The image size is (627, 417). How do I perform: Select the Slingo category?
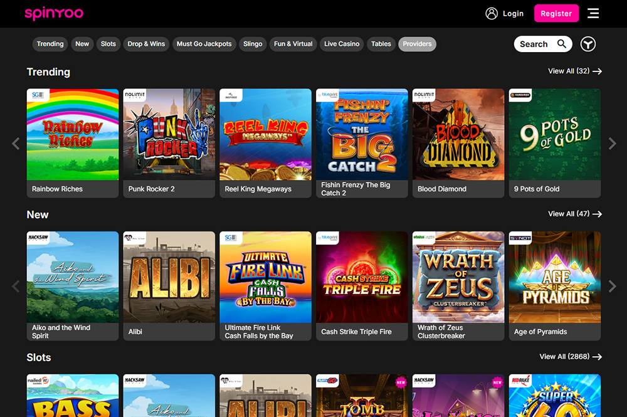click(253, 44)
